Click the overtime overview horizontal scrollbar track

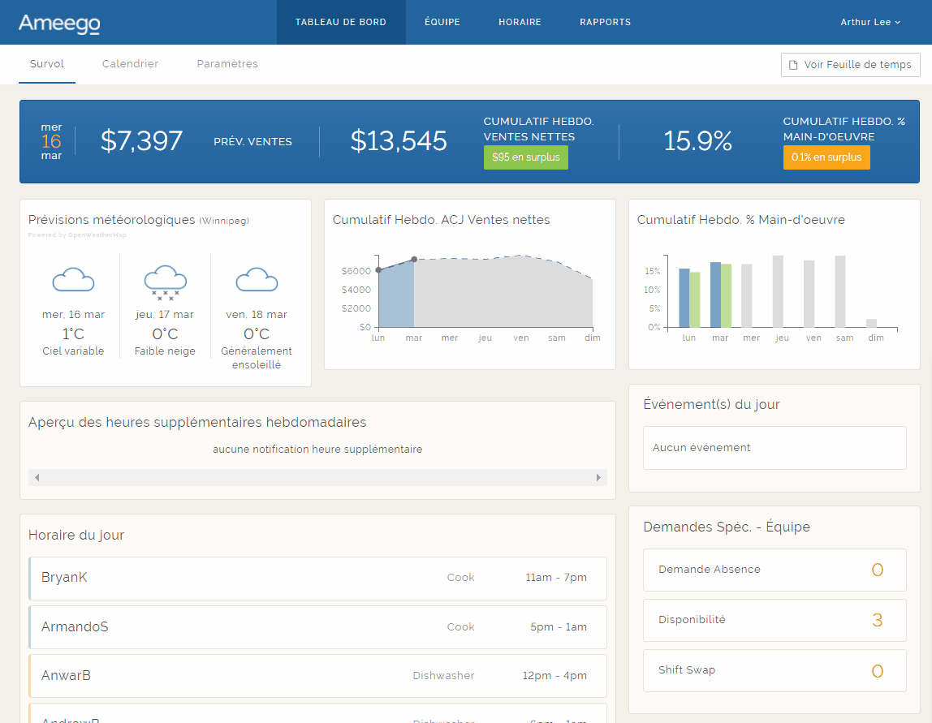click(317, 478)
